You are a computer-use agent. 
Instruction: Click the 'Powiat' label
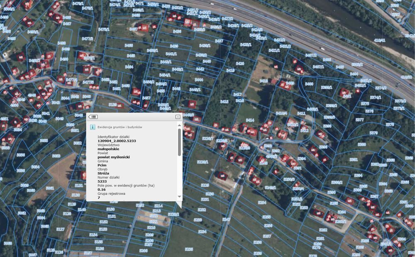point(103,153)
